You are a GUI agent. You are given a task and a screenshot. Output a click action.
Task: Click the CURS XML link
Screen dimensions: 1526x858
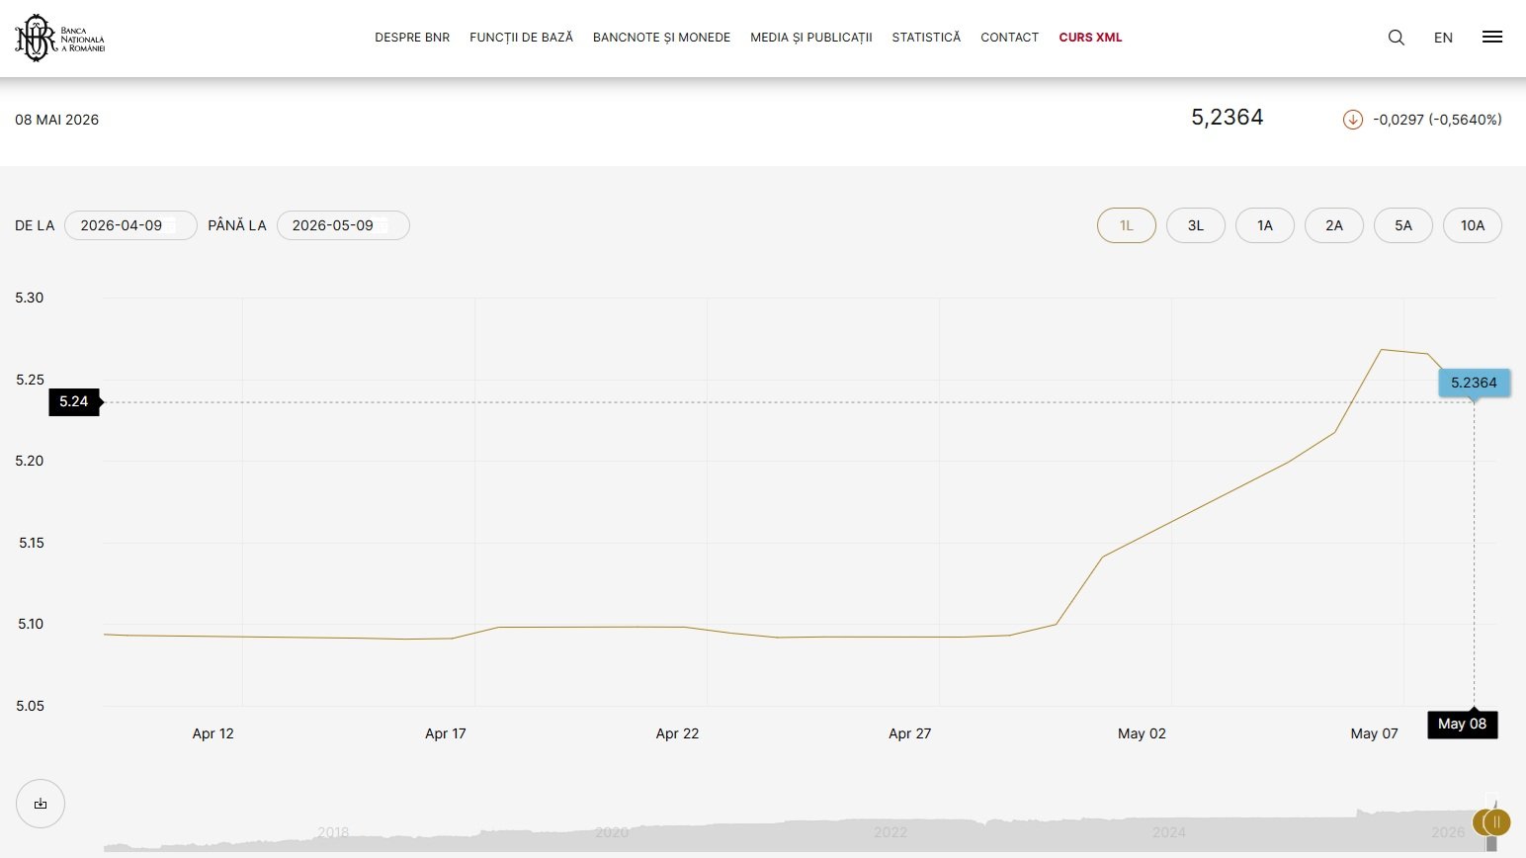tap(1090, 38)
